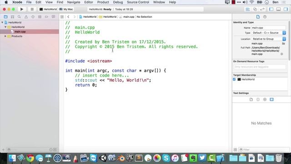
Task: Open the Product menu
Action: (x=103, y=2)
